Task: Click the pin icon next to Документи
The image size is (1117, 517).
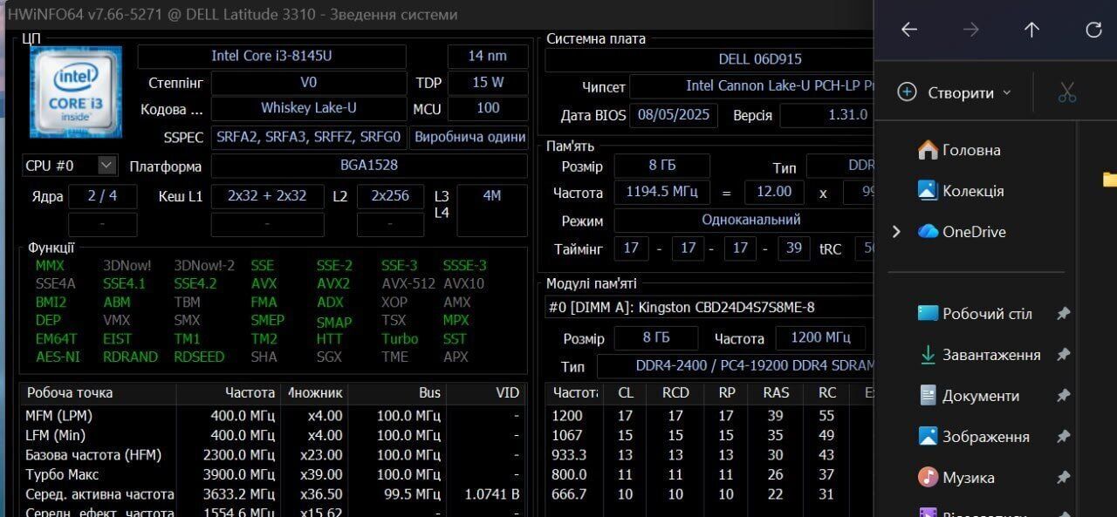Action: click(x=1063, y=396)
